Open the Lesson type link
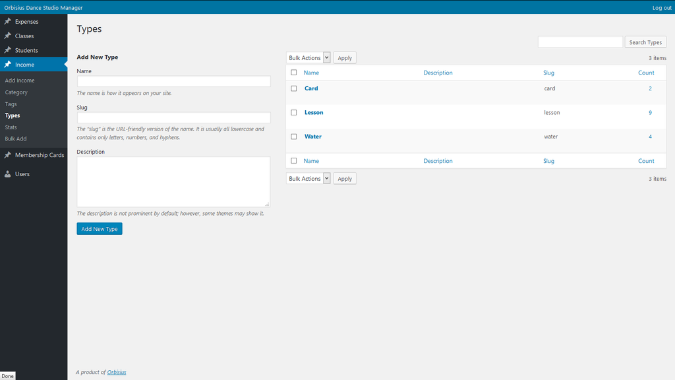Viewport: 675px width, 380px height. 314,112
